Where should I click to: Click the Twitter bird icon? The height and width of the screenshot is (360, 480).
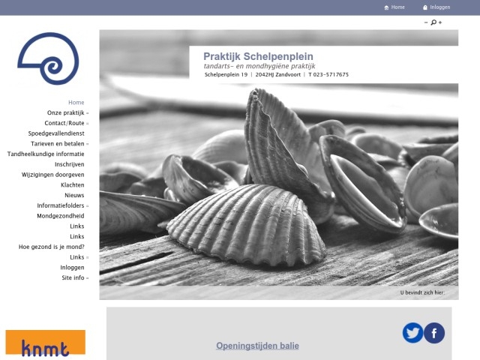click(x=412, y=332)
